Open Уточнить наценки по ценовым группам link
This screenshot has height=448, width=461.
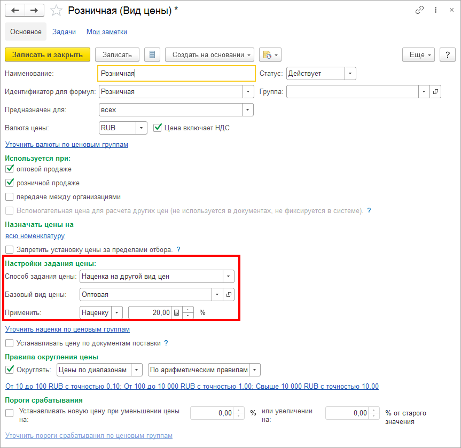click(x=67, y=329)
